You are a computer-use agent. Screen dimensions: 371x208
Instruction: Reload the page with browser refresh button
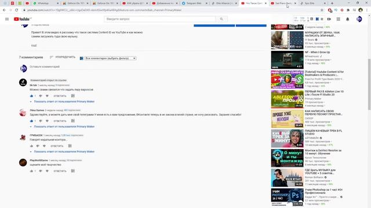pyautogui.click(x=17, y=10)
